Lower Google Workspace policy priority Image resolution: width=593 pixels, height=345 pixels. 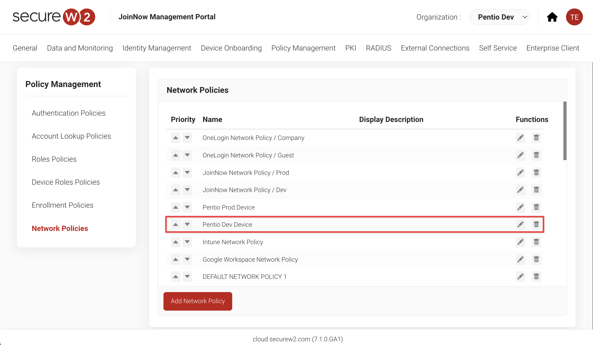187,259
